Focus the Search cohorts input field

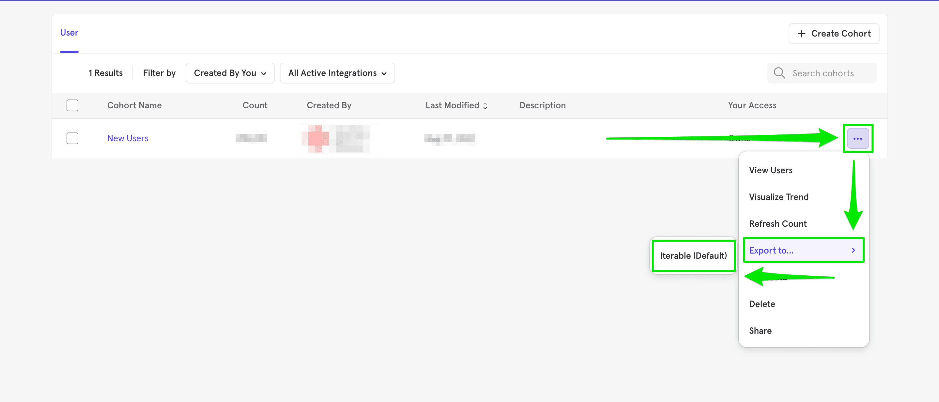point(827,73)
